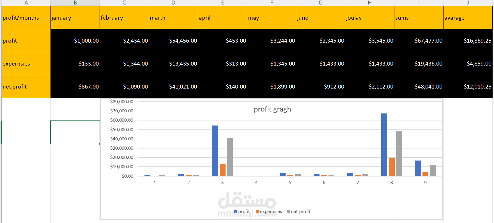
Task: Click the $80,000.00 vertical axis label
Action: 122,102
